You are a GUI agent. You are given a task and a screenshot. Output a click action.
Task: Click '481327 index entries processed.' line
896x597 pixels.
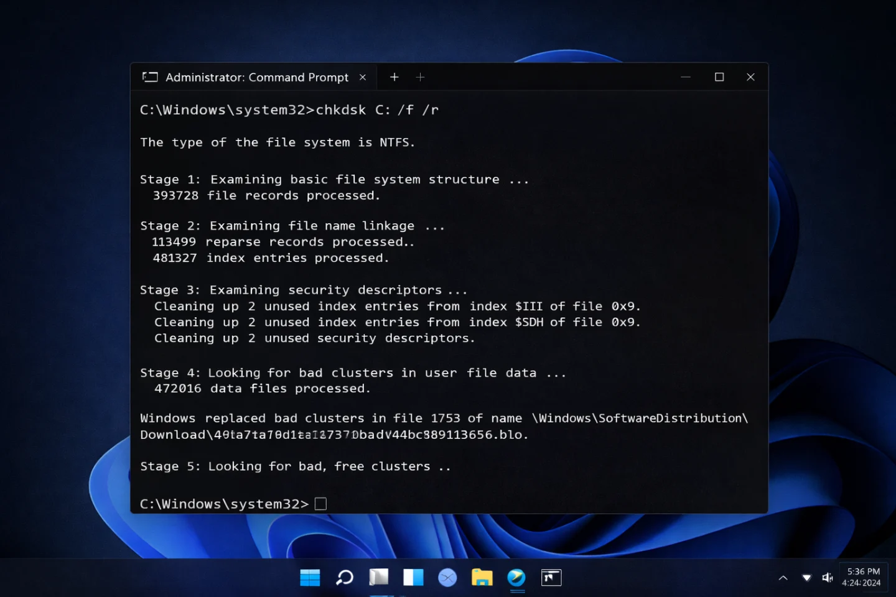coord(271,258)
